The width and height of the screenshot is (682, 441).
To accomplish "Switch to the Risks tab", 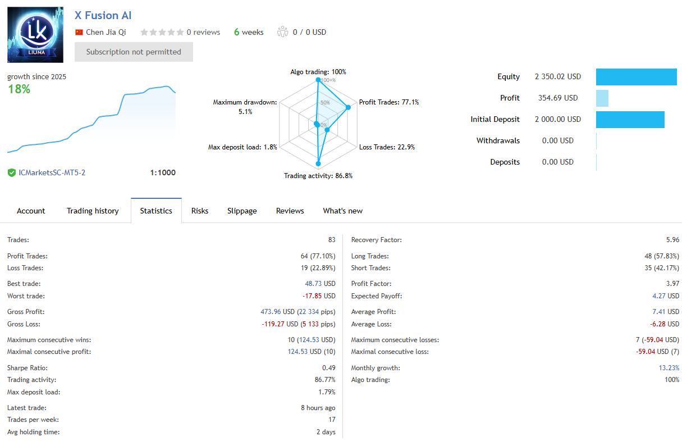I will 200,211.
